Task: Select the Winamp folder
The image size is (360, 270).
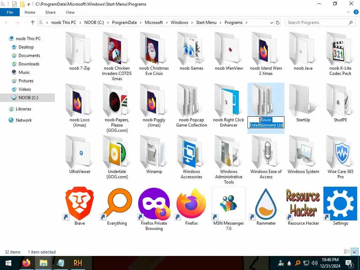Action: [x=154, y=155]
